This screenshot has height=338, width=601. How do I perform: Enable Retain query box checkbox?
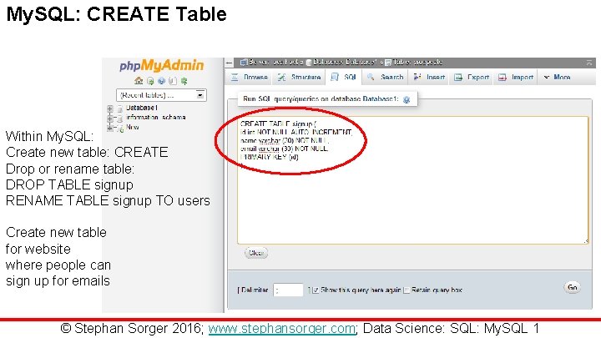[x=407, y=290]
